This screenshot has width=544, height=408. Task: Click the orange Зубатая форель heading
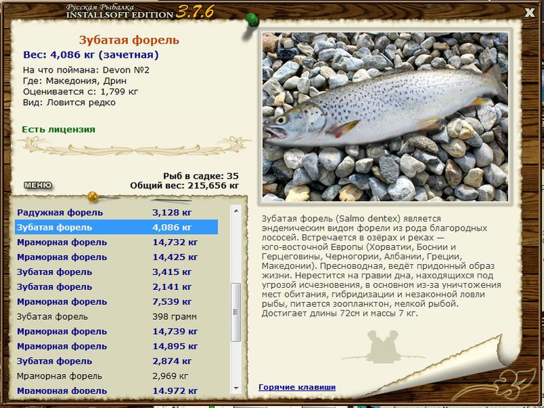click(129, 40)
